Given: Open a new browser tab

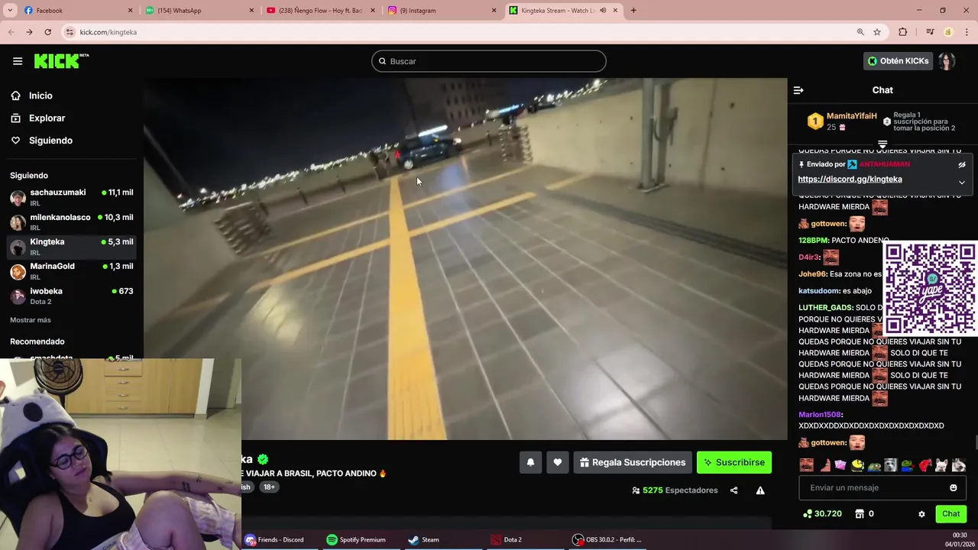Looking at the screenshot, I should (633, 11).
